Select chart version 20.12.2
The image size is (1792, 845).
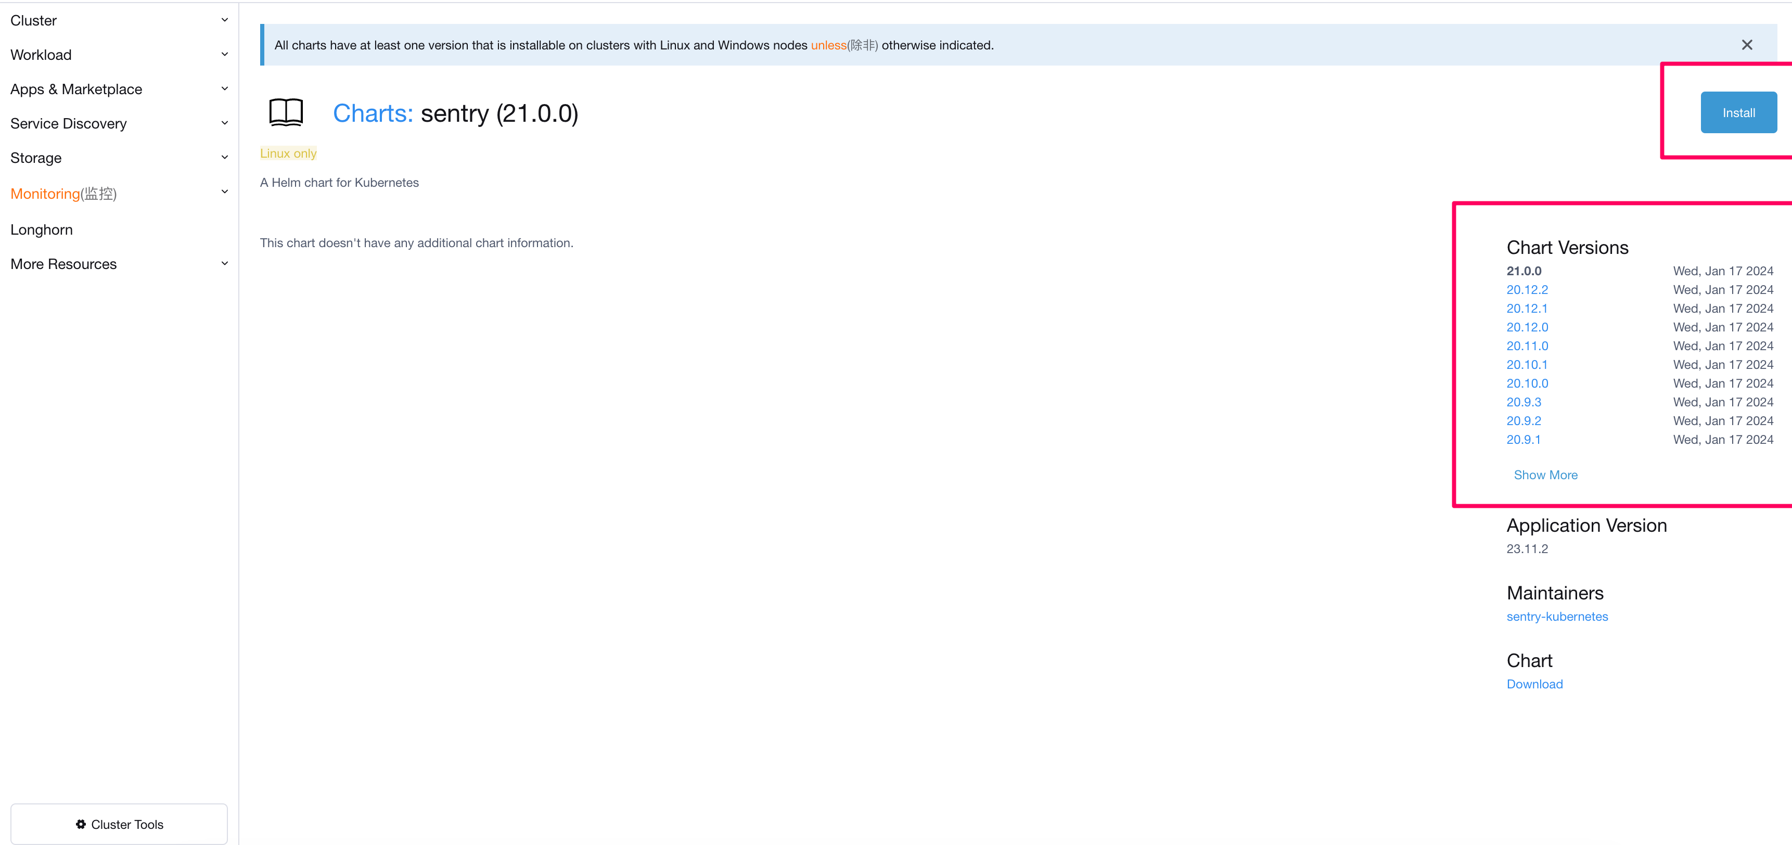pos(1527,290)
